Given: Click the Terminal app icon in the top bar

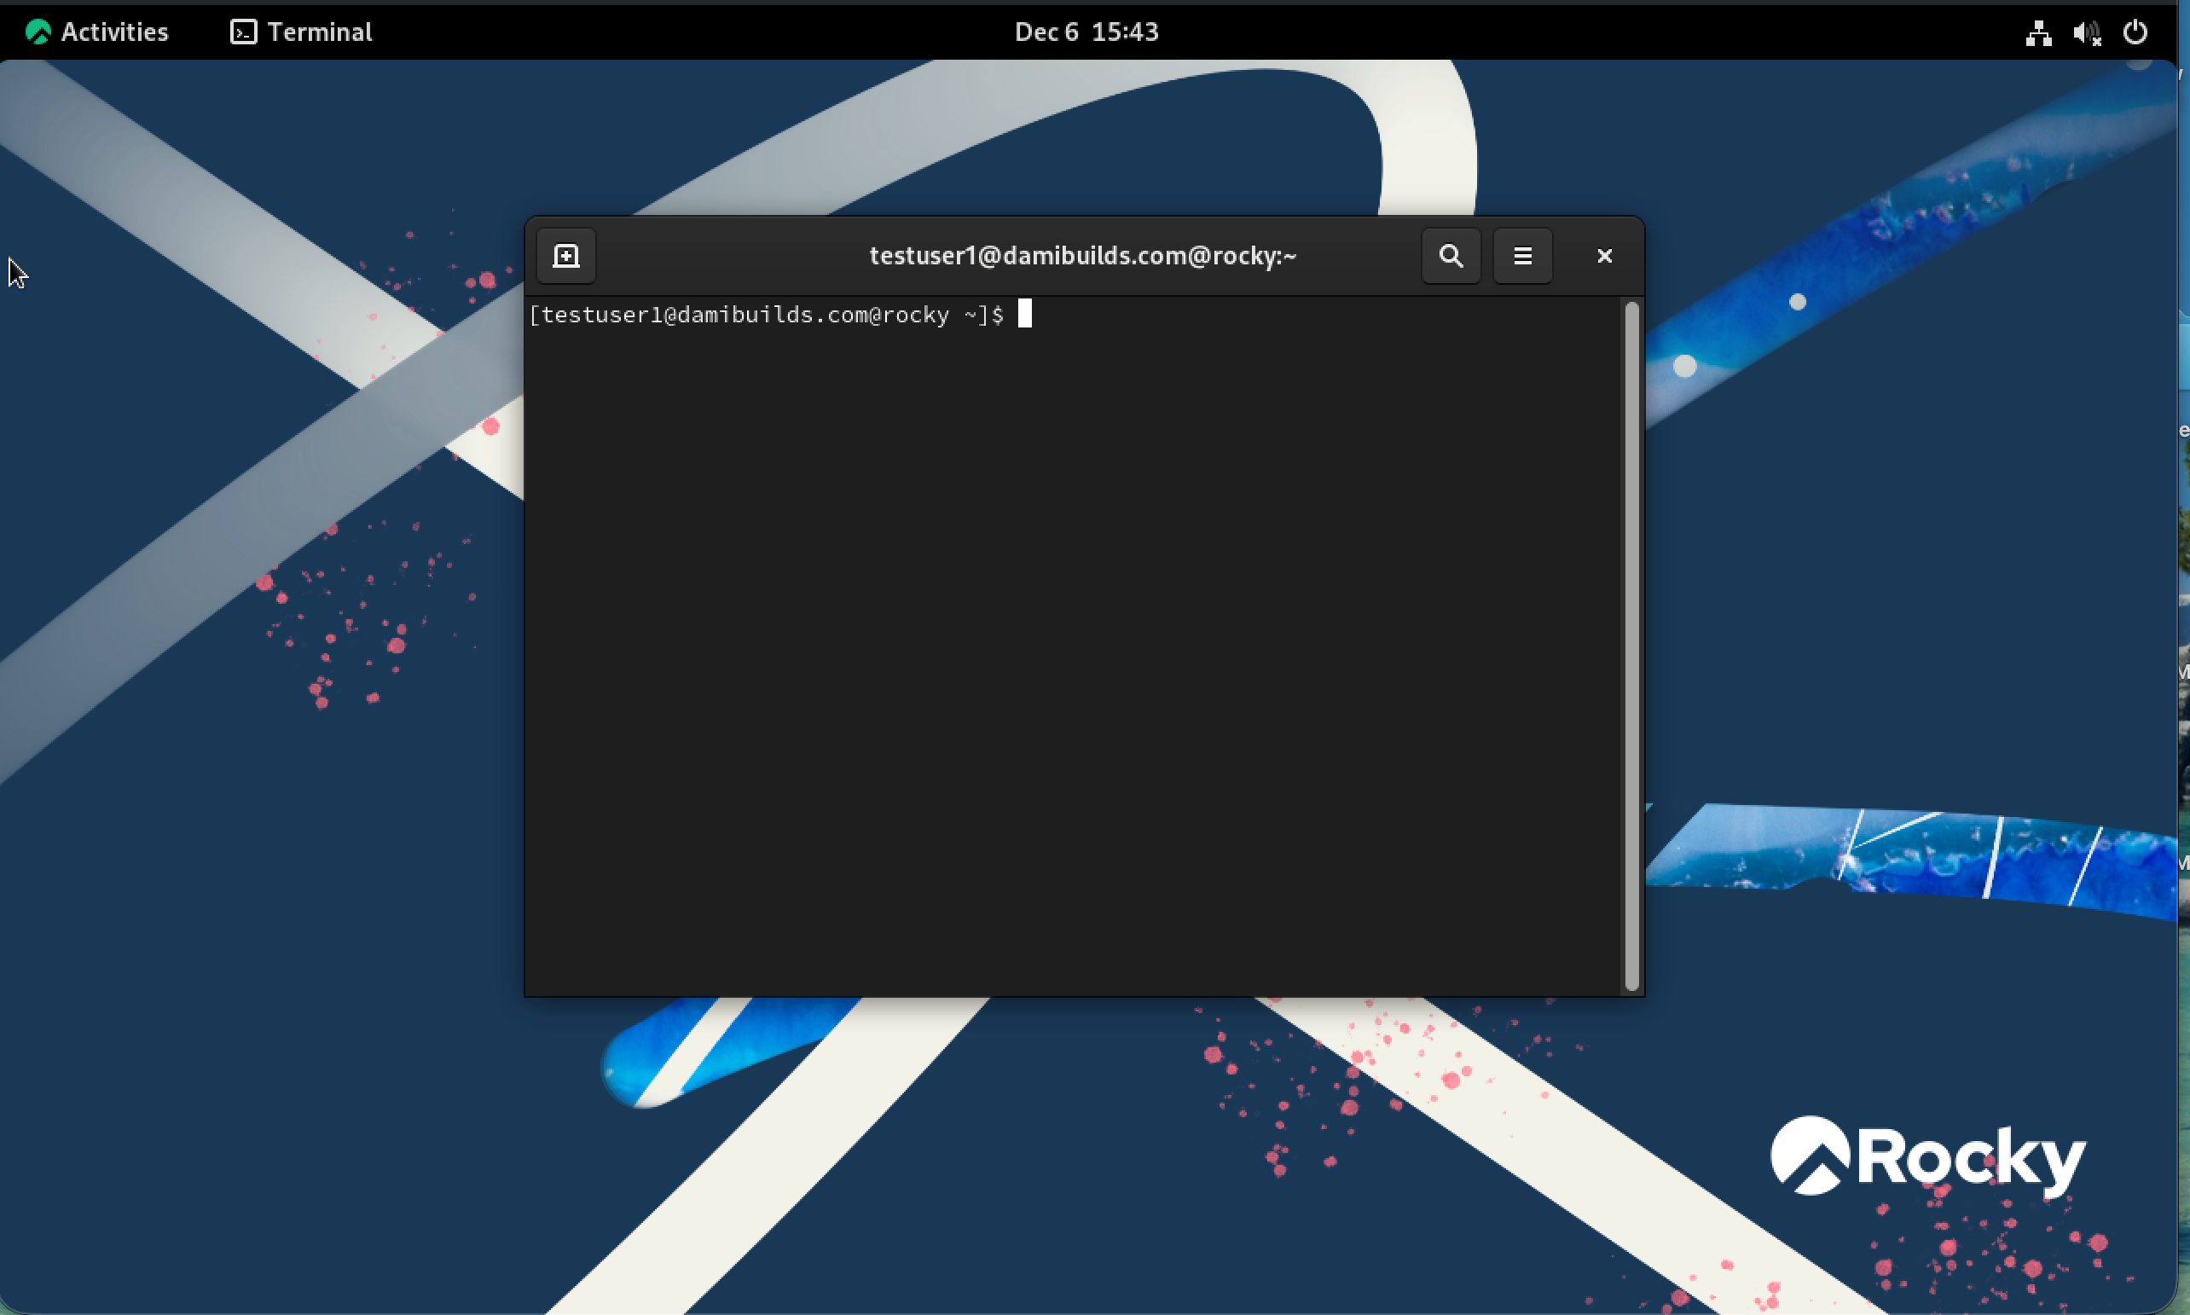Looking at the screenshot, I should [242, 32].
